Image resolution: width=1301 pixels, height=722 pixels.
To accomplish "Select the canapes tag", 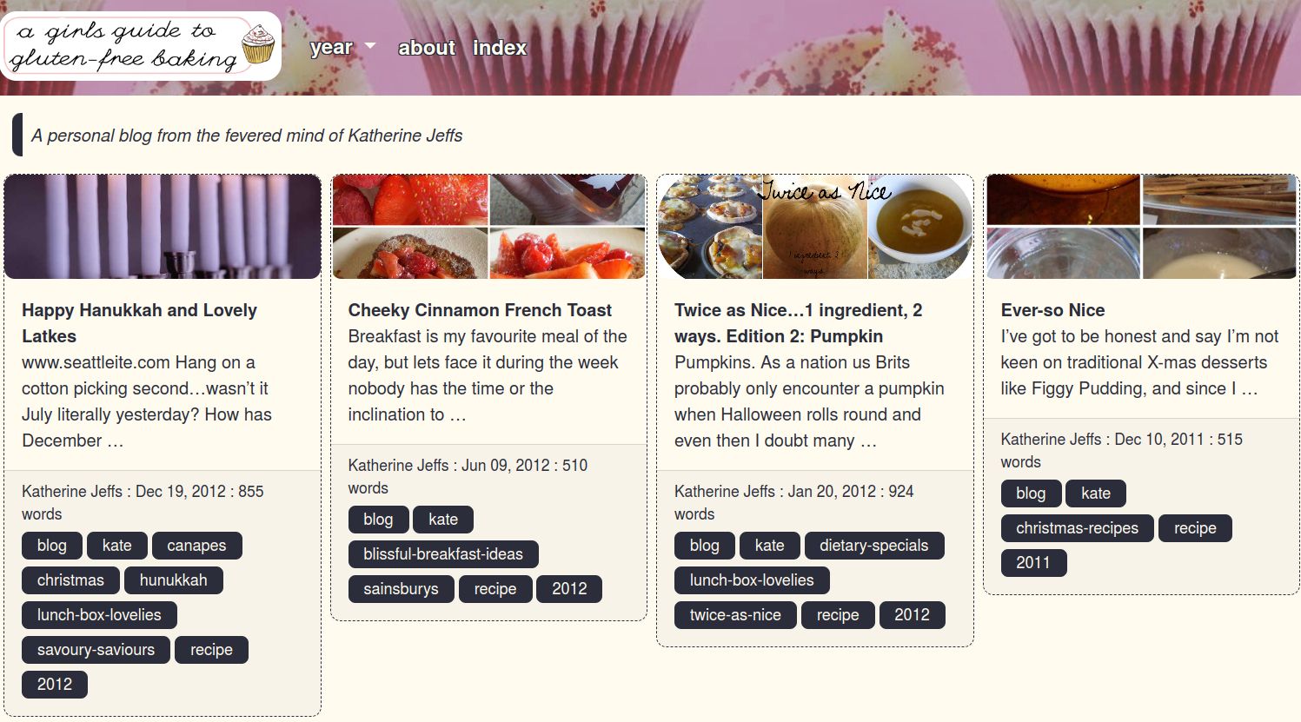I will click(196, 546).
